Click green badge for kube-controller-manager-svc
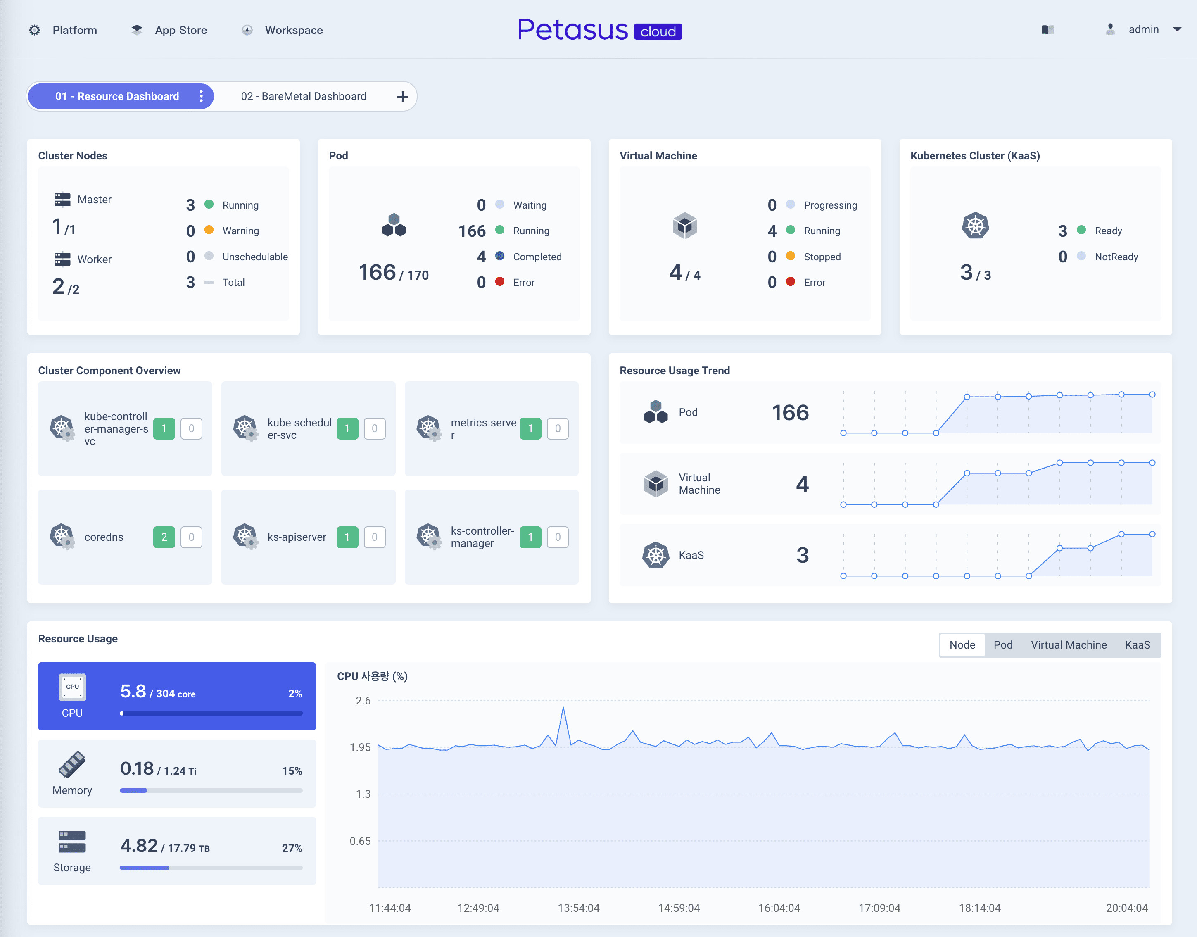 164,428
